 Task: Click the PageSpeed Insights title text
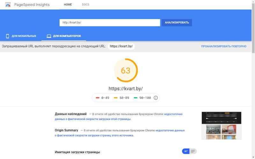tap(32, 4)
